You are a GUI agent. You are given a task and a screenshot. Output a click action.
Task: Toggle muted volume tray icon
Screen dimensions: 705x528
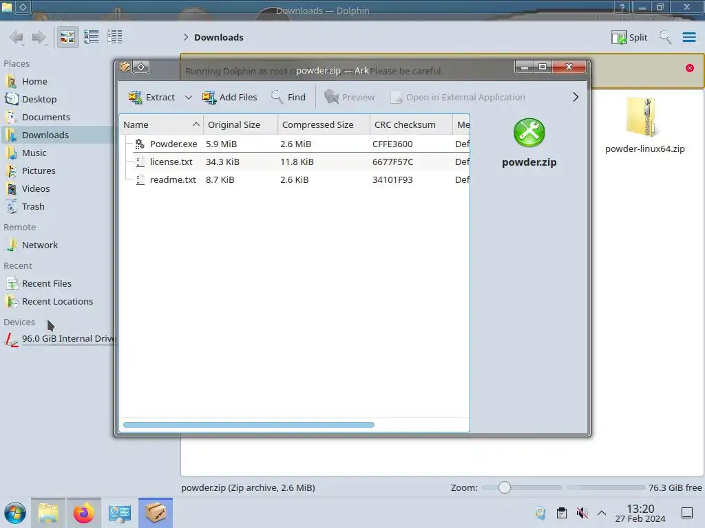pyautogui.click(x=582, y=513)
